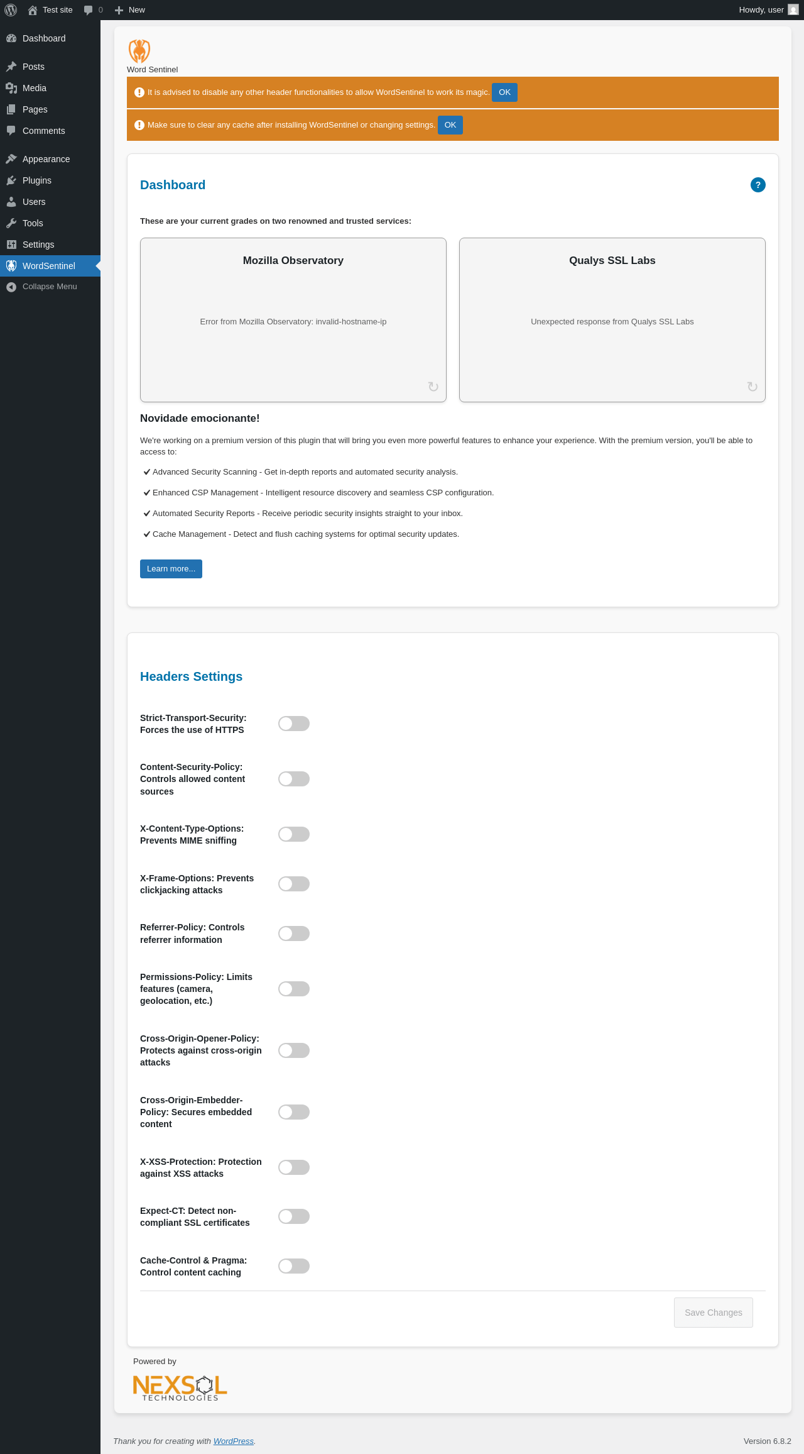804x1454 pixels.
Task: Click the Nexsol Technologies logo
Action: pyautogui.click(x=180, y=1388)
